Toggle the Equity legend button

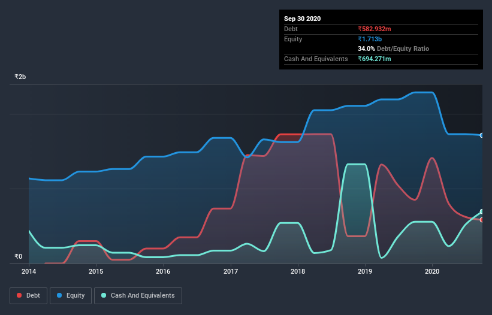click(x=71, y=296)
